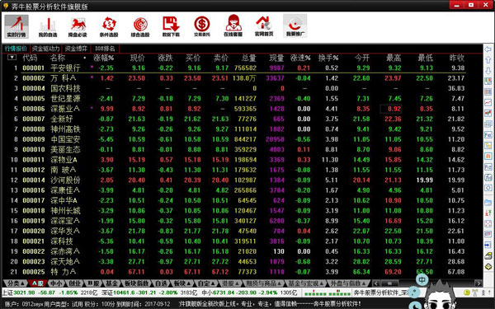Viewport: 495px width, 309px height.
Task: Open 我的自选 watchlist toolbar icon
Action: pyautogui.click(x=48, y=26)
